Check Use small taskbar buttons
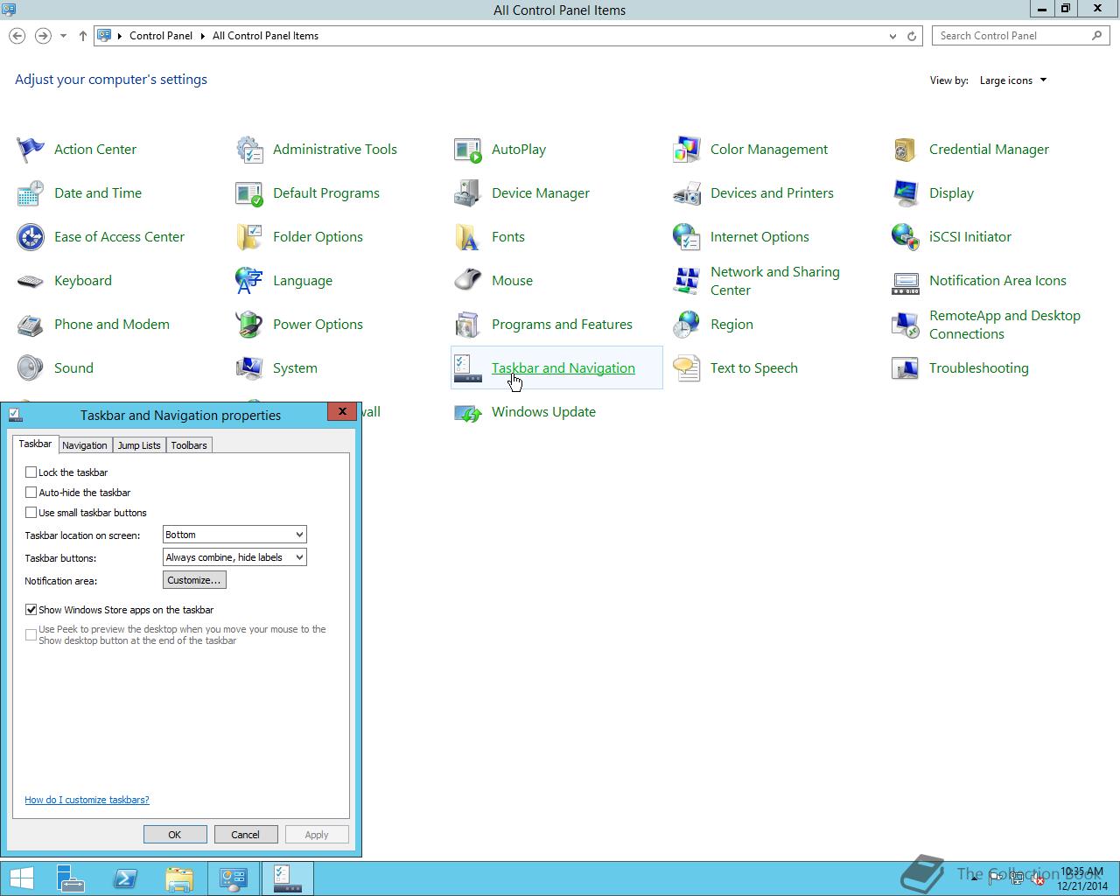The height and width of the screenshot is (896, 1120). point(31,512)
